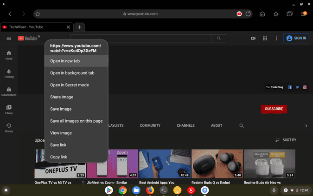Switch to the CHANNELS tab
The image size is (313, 196).
click(x=185, y=125)
